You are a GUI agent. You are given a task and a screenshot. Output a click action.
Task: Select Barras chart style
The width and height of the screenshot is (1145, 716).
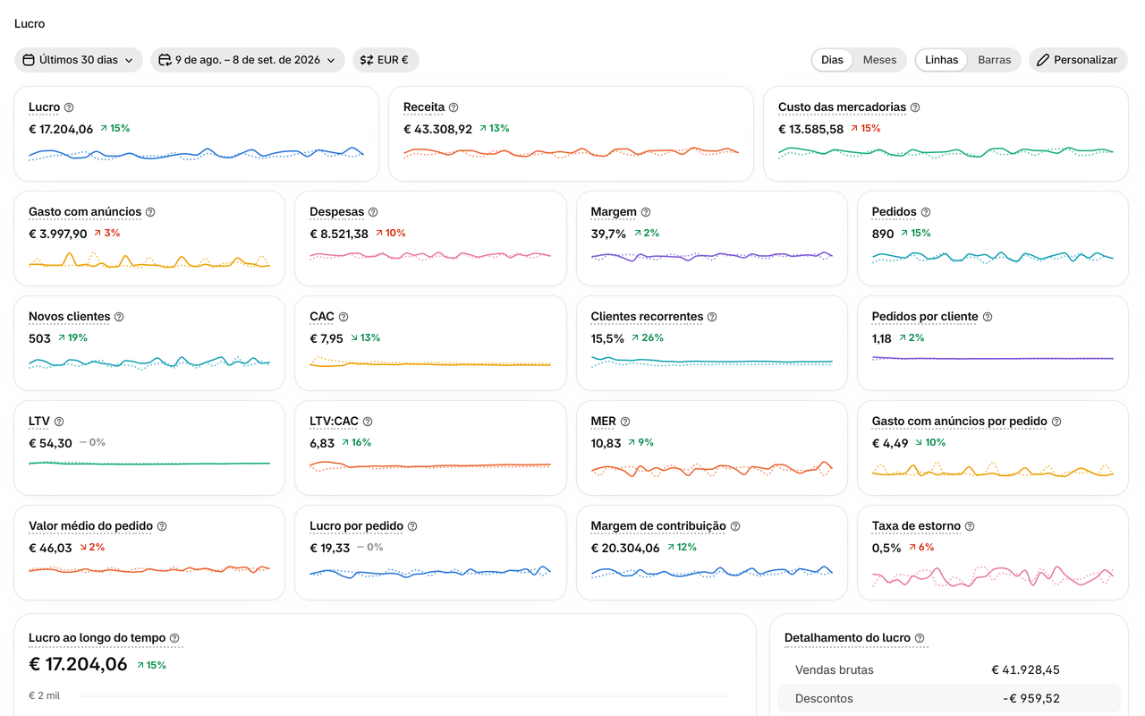[994, 60]
